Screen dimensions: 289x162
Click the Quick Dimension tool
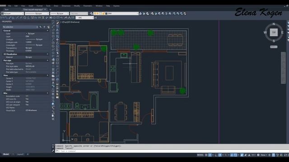(32, 18)
